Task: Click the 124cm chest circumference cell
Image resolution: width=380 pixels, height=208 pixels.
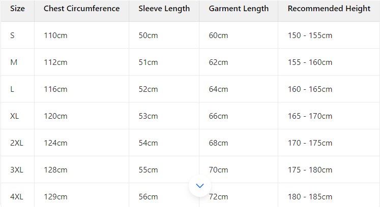Action: pyautogui.click(x=55, y=143)
